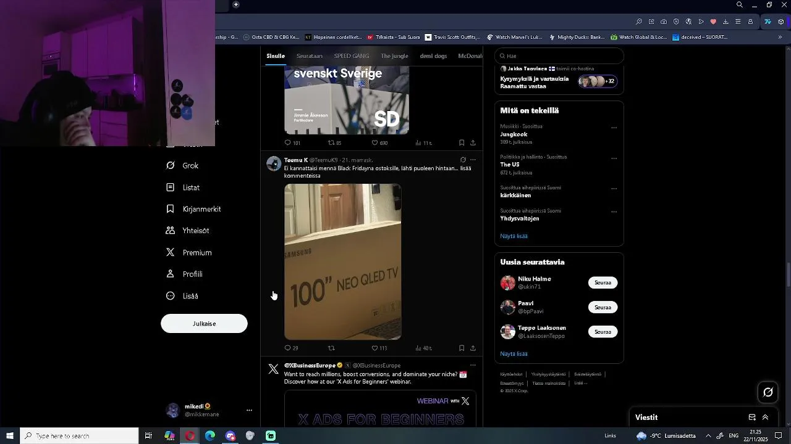This screenshot has width=791, height=444.
Task: Switch to Seurataan tab
Action: 310,56
